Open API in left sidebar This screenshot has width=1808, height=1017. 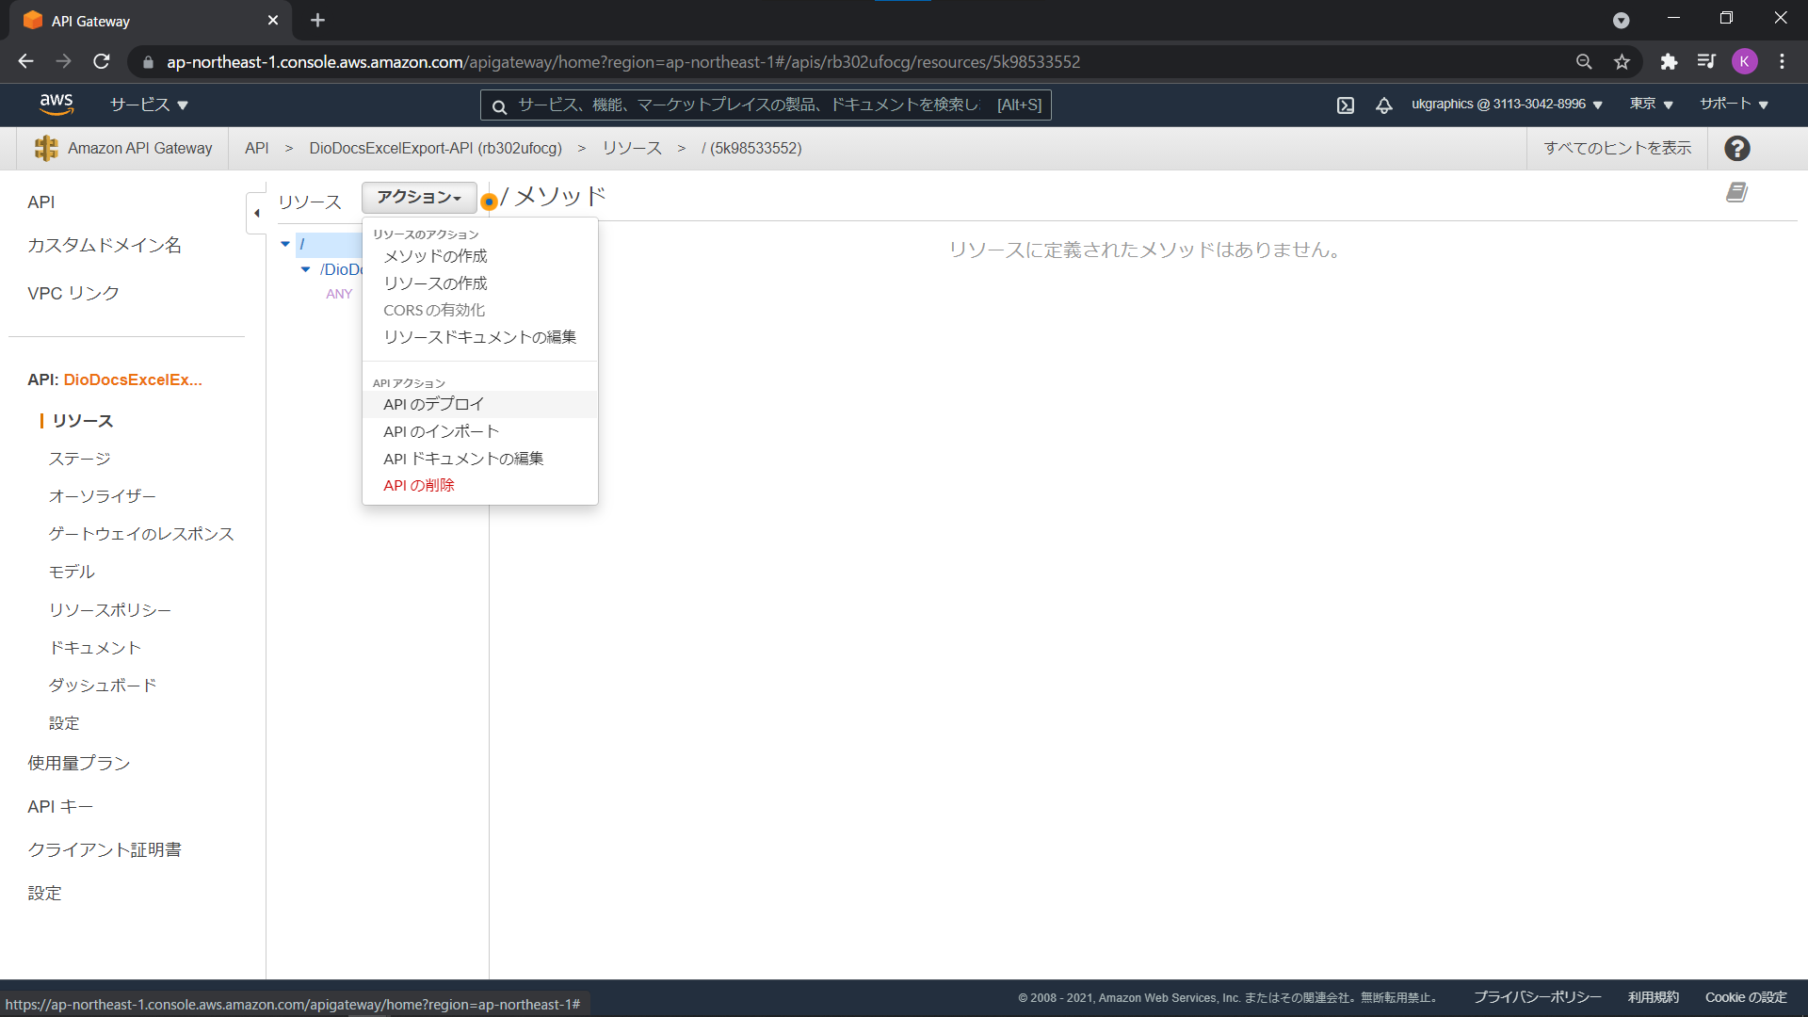(x=41, y=202)
